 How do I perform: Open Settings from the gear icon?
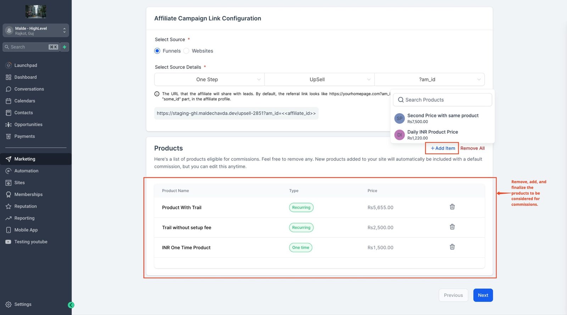pos(9,304)
